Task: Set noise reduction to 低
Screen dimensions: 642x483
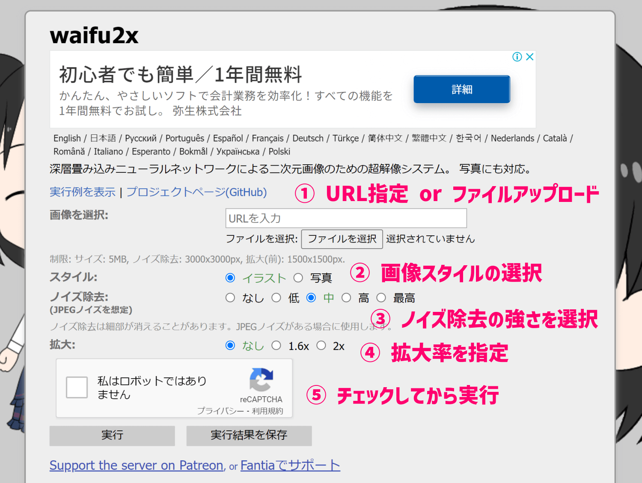Action: pos(276,298)
